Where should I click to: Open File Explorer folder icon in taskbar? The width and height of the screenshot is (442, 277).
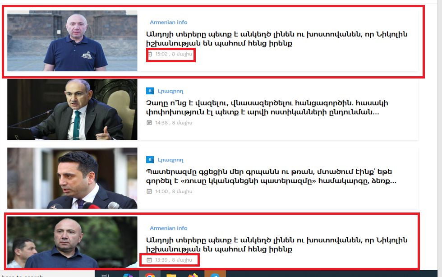point(171,275)
